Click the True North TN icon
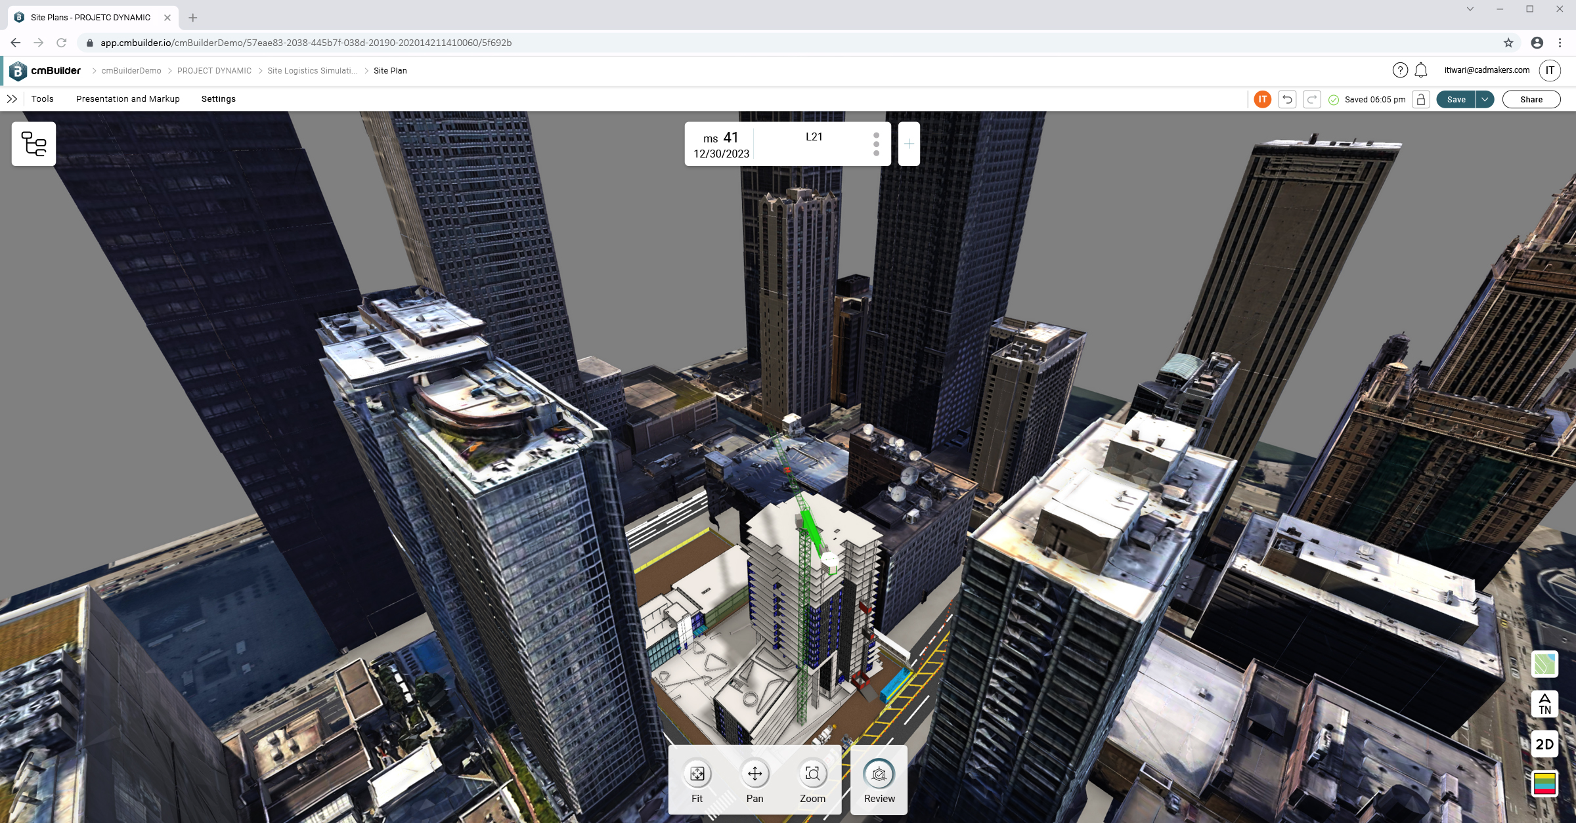Image resolution: width=1576 pixels, height=823 pixels. coord(1544,704)
